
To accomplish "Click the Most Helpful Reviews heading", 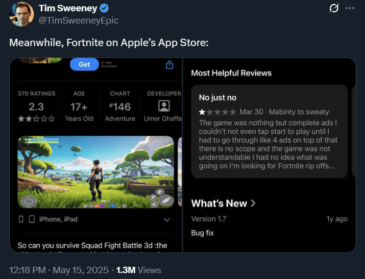I will [231, 73].
